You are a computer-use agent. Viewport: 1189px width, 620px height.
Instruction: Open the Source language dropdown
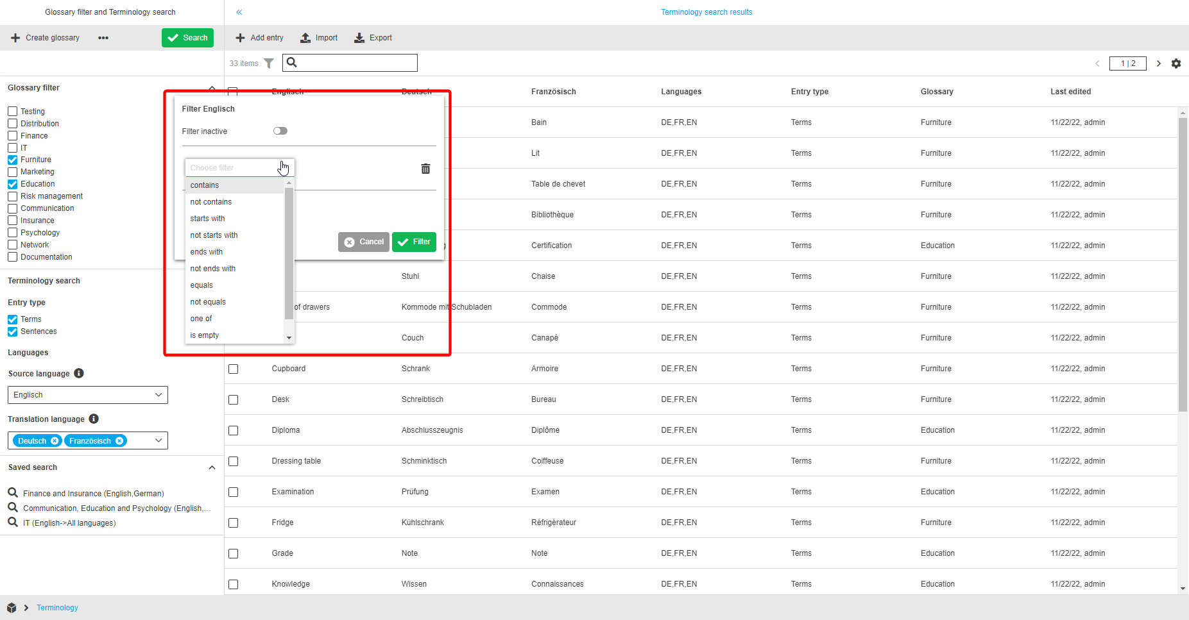point(87,395)
